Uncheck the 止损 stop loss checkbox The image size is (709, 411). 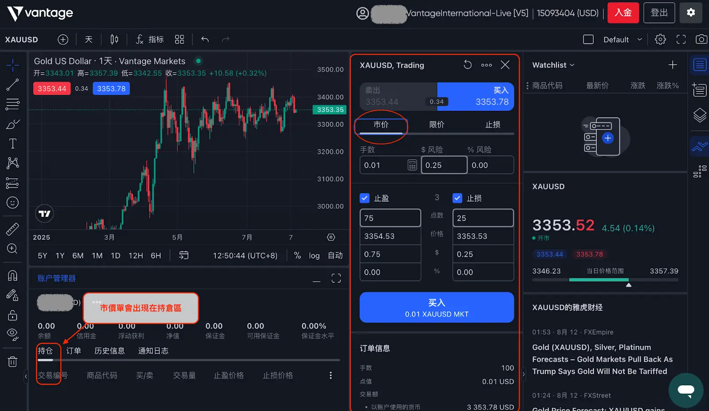457,198
